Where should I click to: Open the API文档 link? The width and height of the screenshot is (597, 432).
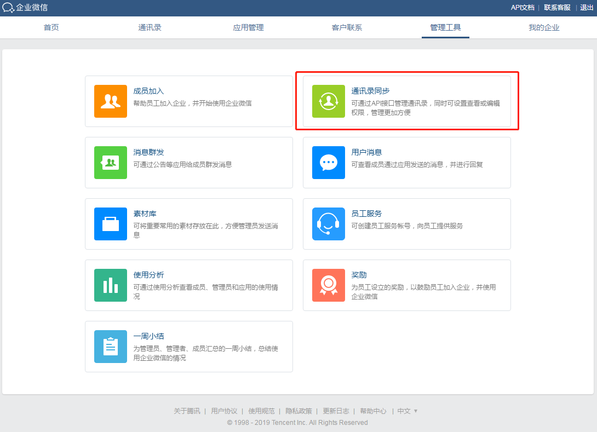click(x=523, y=8)
